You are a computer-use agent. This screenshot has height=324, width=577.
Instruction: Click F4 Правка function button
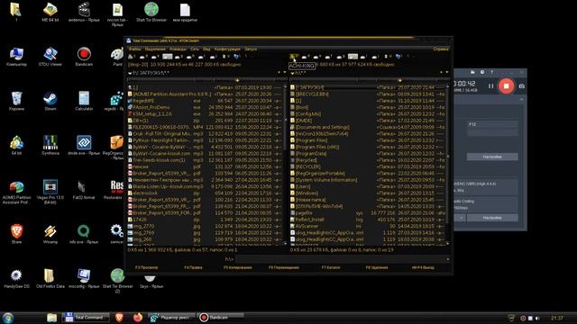(193, 267)
